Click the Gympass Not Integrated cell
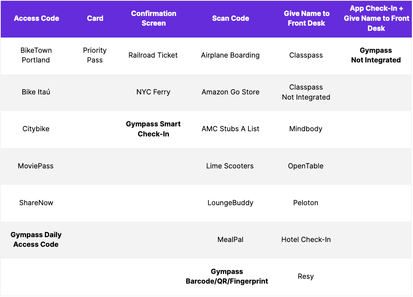Image resolution: width=413 pixels, height=297 pixels. coord(376,55)
